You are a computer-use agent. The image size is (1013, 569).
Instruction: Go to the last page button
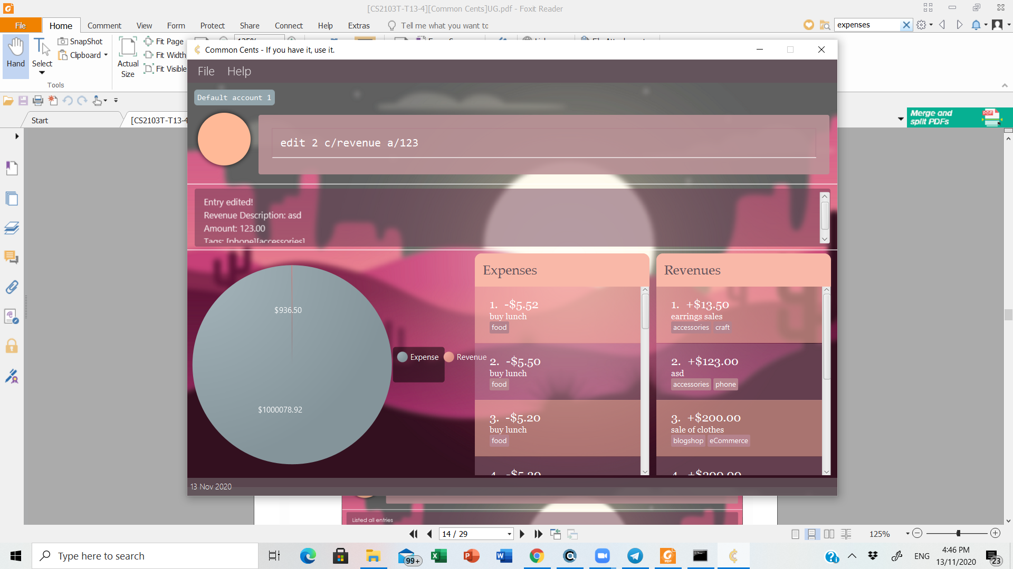click(x=538, y=534)
